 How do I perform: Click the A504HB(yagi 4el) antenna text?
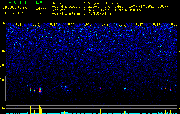pyautogui.click(x=101, y=13)
